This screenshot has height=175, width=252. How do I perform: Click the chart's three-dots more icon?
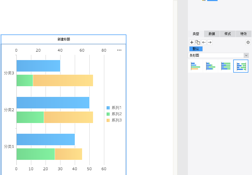tap(119, 50)
